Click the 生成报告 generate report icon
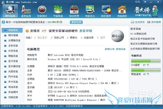The image size is (163, 109). point(133,22)
